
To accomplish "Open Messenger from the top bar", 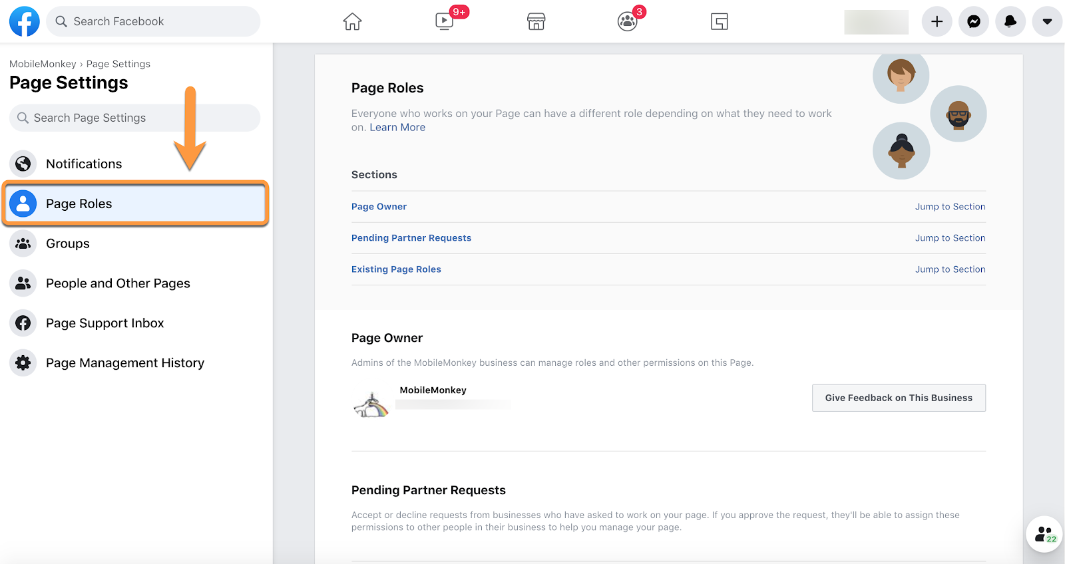I will coord(974,22).
